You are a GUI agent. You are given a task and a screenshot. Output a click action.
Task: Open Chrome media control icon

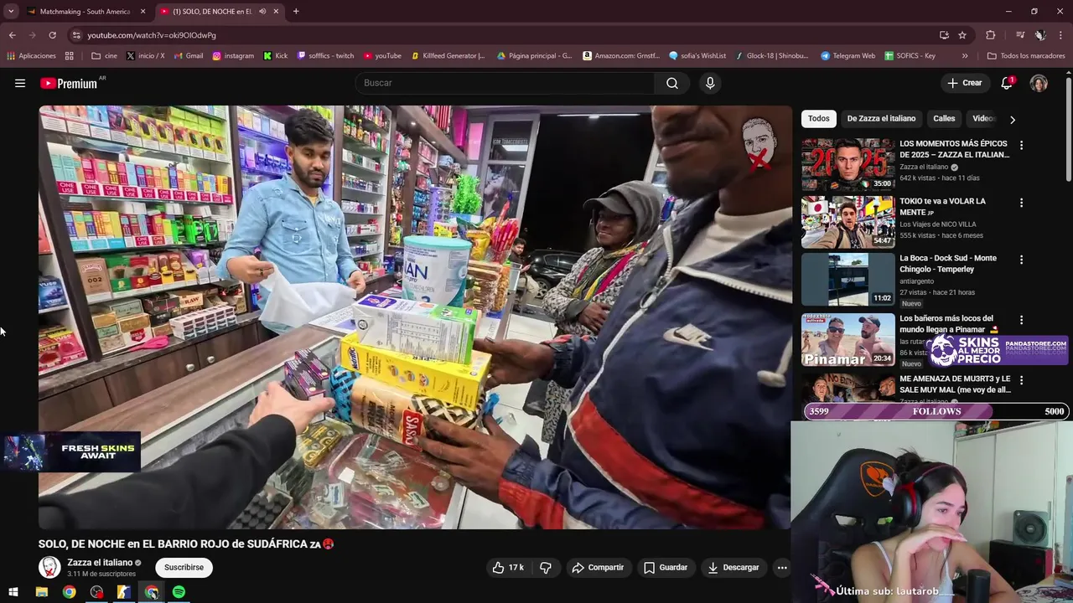click(1020, 35)
